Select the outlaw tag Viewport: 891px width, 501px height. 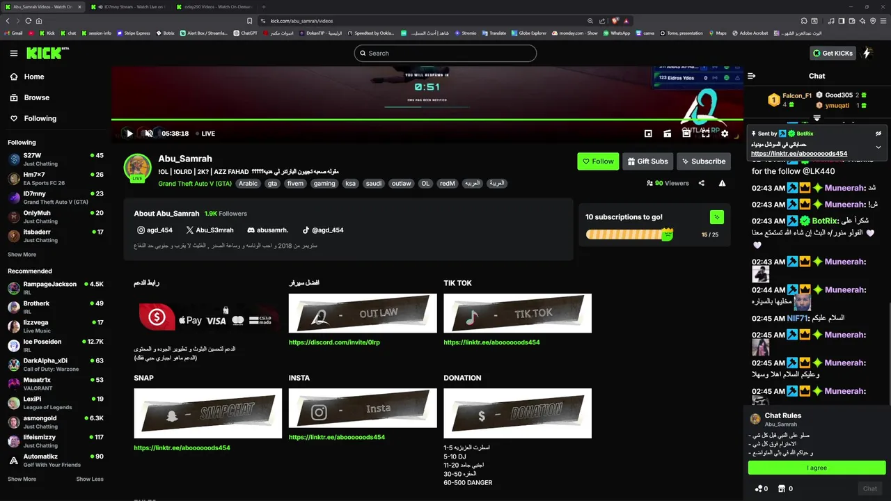coord(401,184)
